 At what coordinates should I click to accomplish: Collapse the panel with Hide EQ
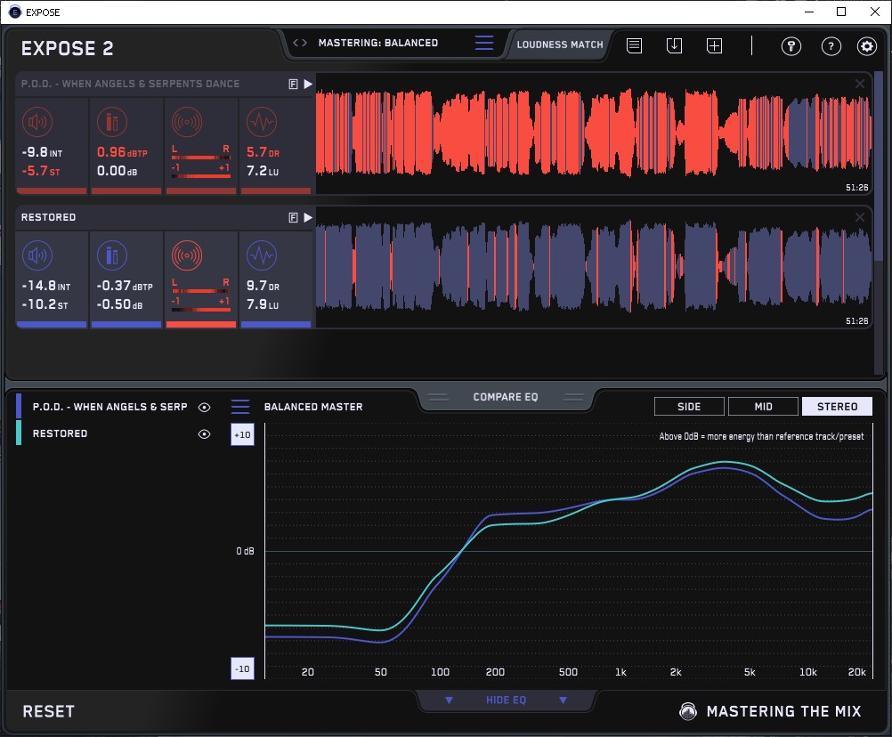(x=506, y=701)
